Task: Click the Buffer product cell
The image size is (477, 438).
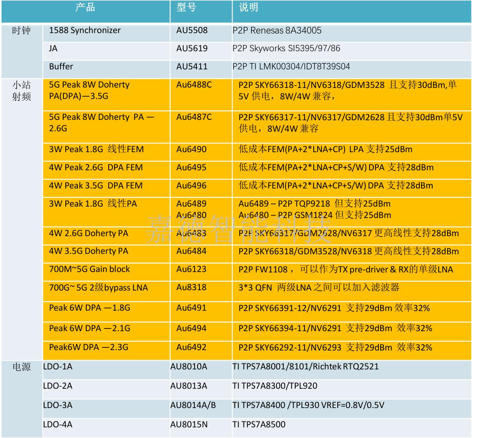Action: point(61,67)
